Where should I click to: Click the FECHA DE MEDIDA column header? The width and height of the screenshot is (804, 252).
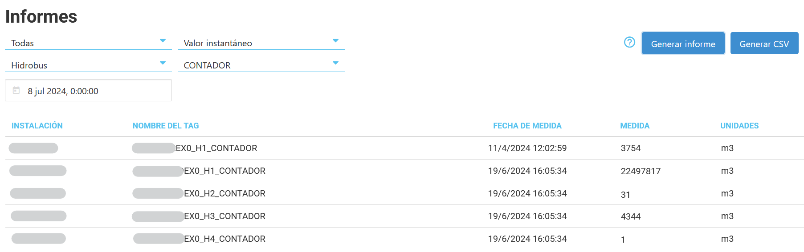point(527,126)
